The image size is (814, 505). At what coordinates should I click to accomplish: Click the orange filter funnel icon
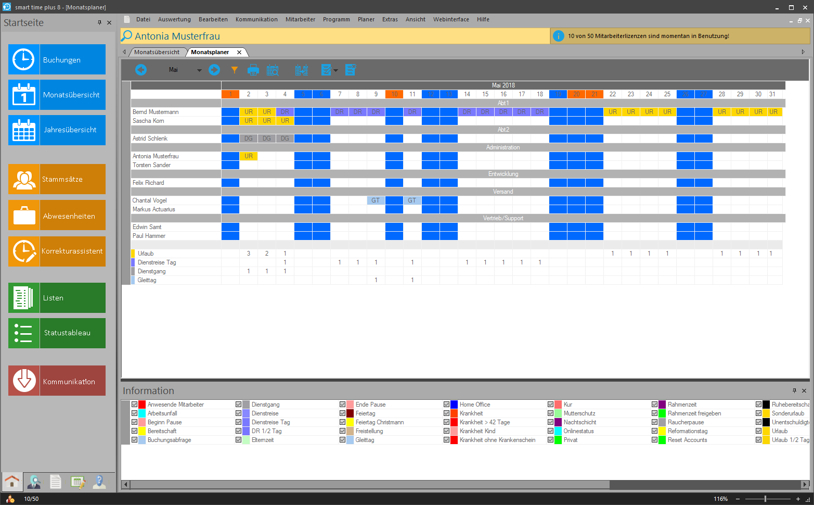pos(235,70)
